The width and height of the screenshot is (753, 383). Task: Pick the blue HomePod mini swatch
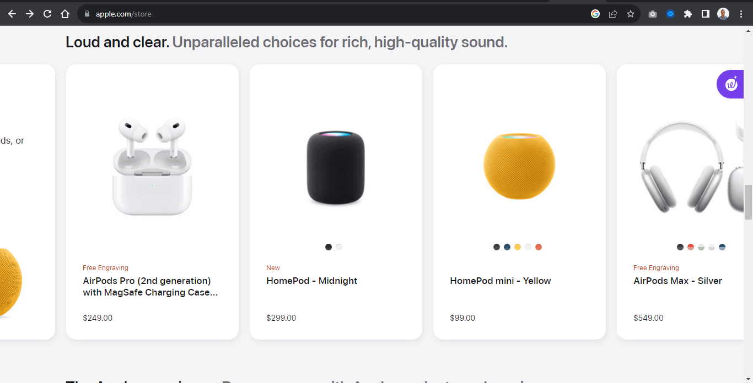507,247
